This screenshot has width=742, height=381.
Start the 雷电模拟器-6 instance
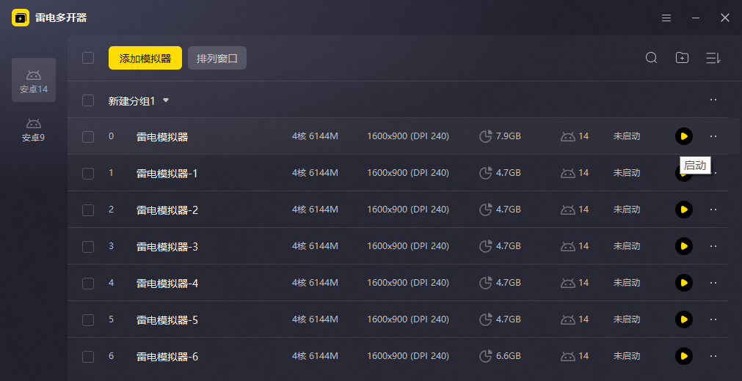pyautogui.click(x=684, y=356)
